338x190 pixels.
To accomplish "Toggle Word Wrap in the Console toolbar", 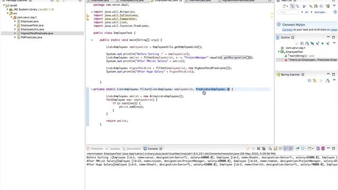I will coord(280,149).
